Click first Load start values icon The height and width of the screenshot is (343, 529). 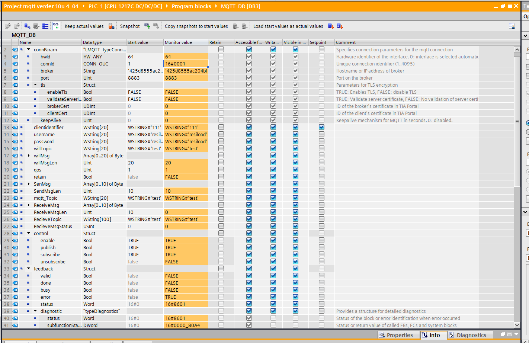(x=331, y=26)
